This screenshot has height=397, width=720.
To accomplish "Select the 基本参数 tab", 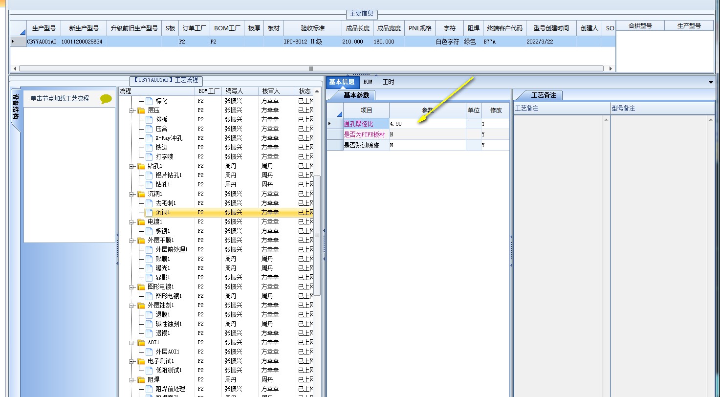I will tap(356, 95).
